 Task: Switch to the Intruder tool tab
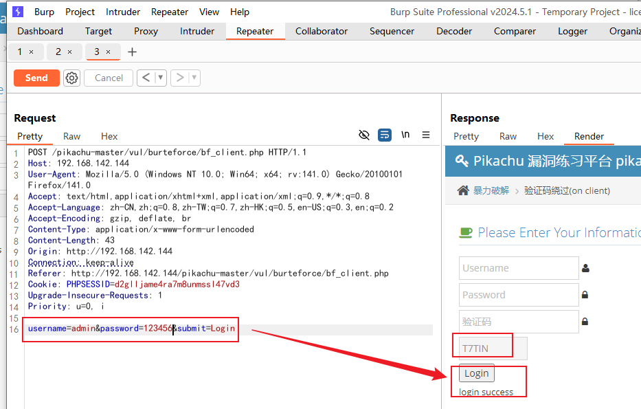click(197, 31)
